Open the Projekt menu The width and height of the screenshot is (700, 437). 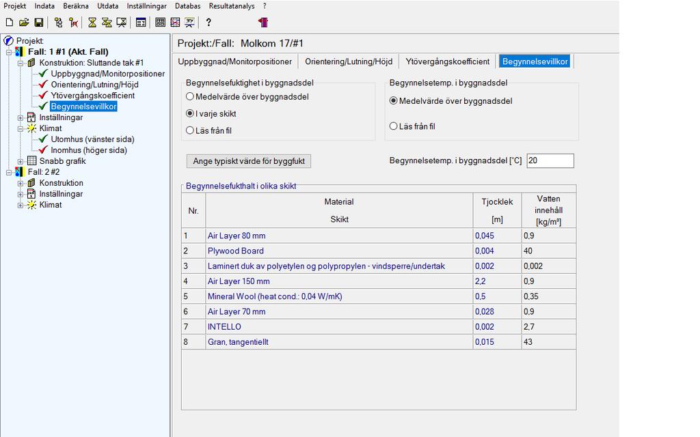tap(15, 5)
